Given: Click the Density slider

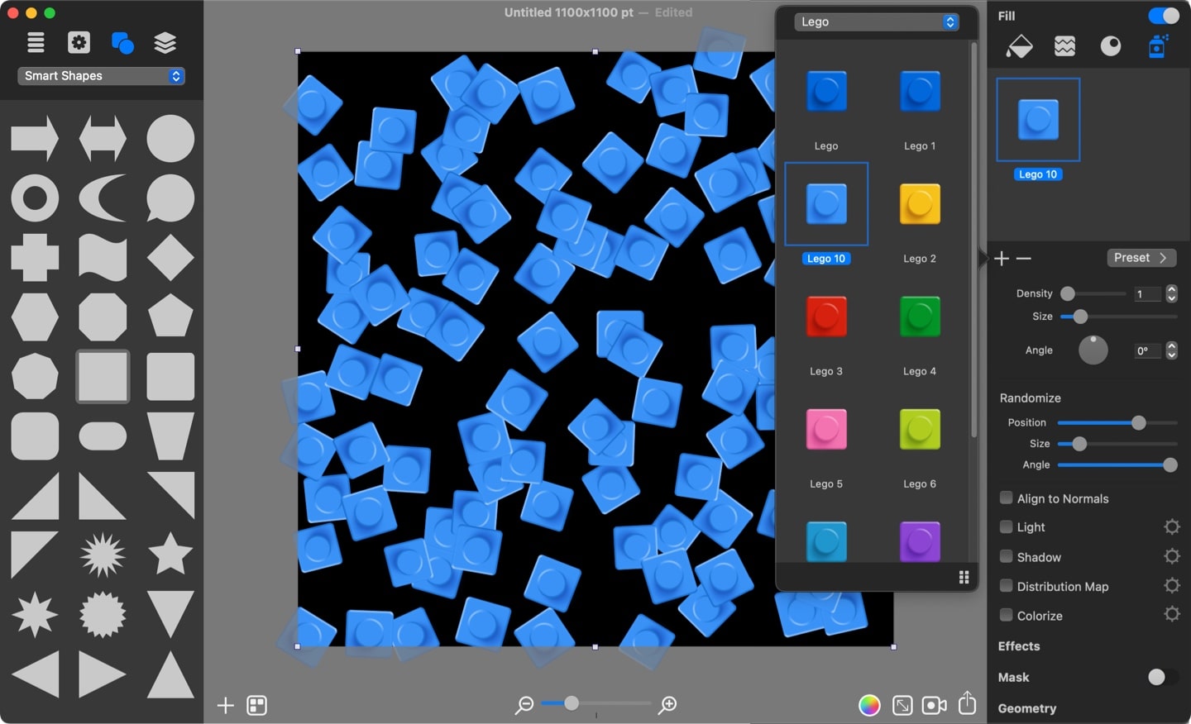Looking at the screenshot, I should [1093, 293].
